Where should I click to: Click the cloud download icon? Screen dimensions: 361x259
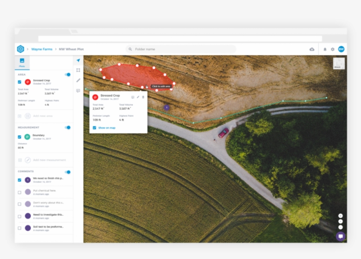(312, 49)
